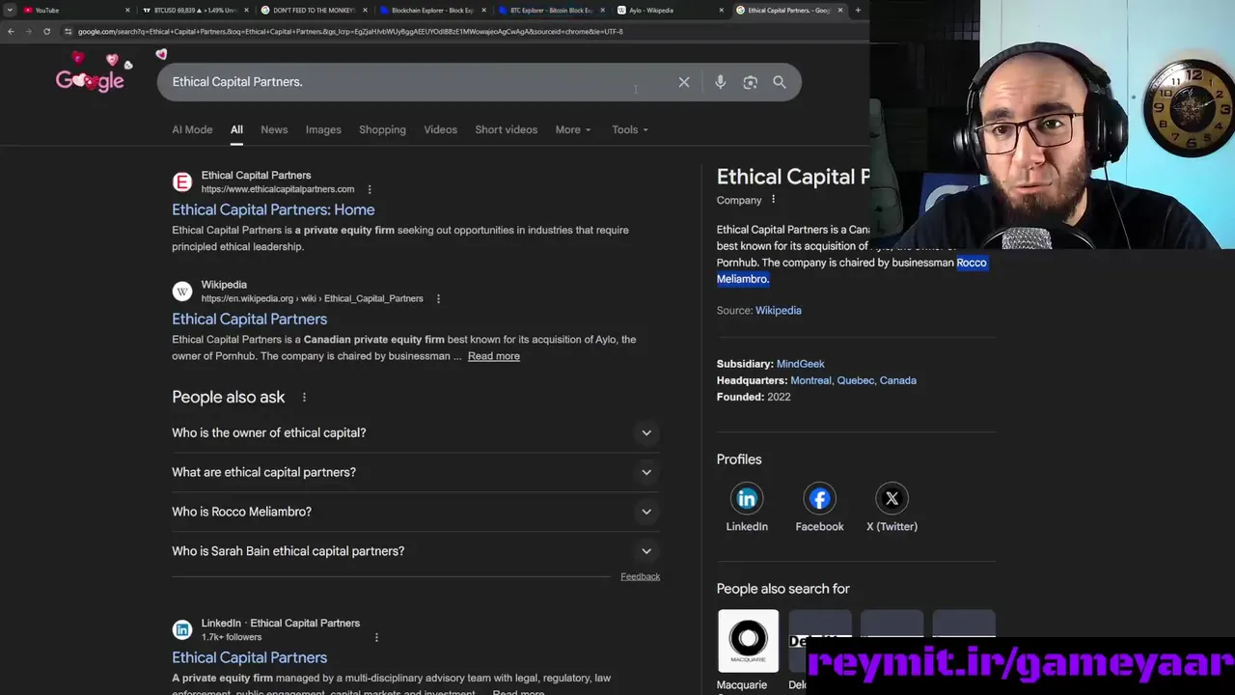
Task: Switch to the News tab
Action: tap(274, 129)
